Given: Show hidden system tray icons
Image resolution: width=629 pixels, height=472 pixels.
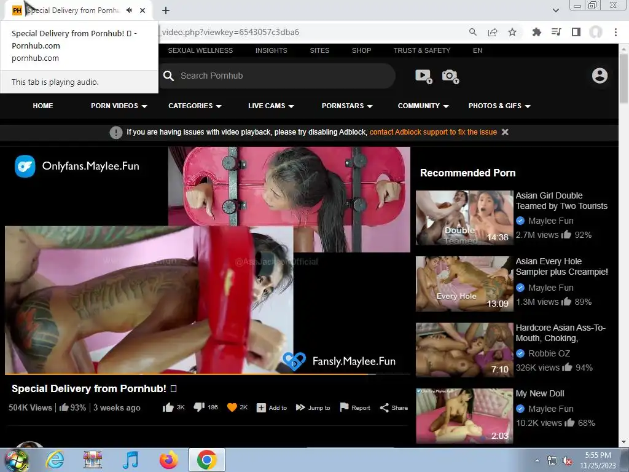Looking at the screenshot, I should [x=537, y=460].
